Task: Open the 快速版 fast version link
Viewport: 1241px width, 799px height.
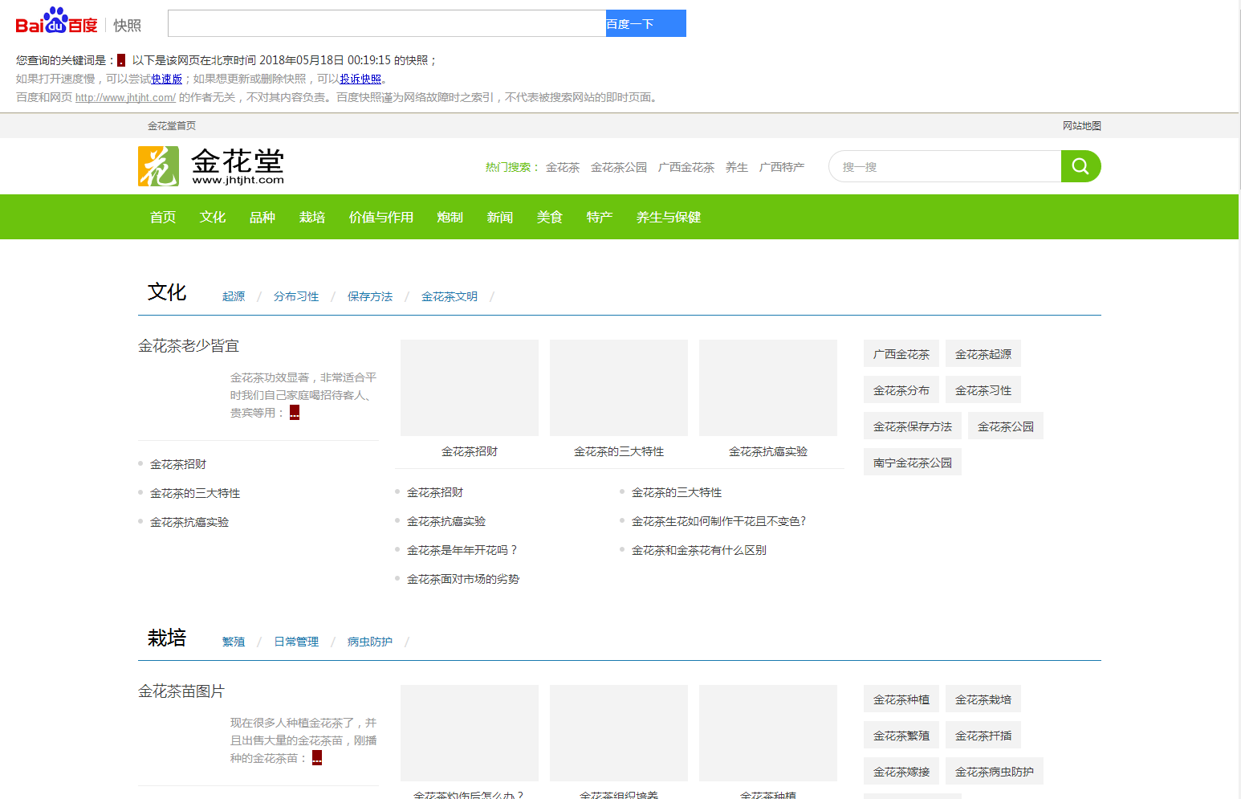Action: point(165,79)
